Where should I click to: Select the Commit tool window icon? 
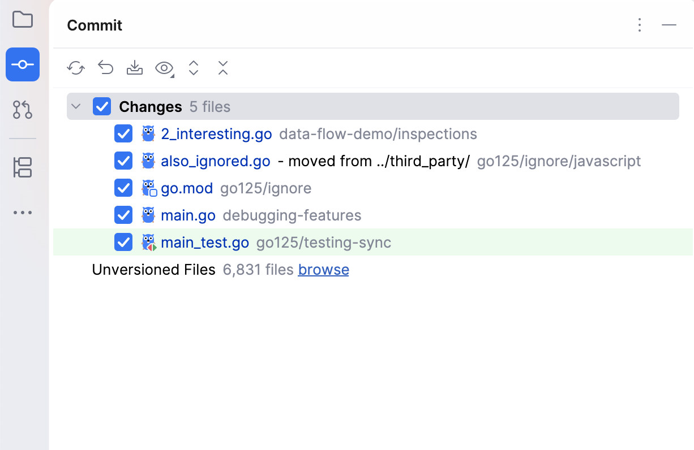(22, 64)
